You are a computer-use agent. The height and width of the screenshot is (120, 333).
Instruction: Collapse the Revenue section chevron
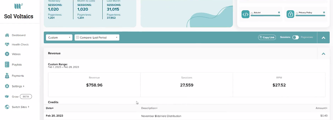[323, 54]
